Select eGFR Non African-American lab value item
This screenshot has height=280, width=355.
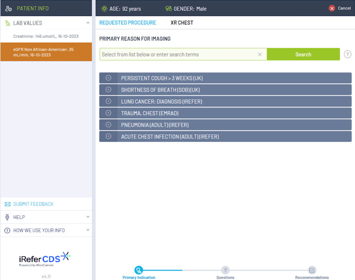pos(46,52)
